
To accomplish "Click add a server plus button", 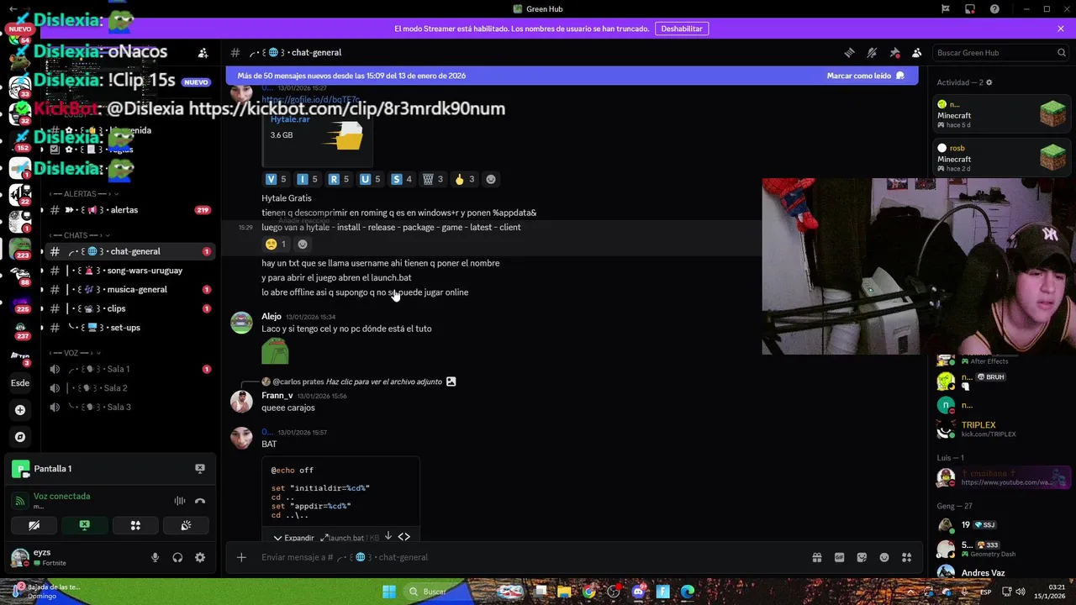I will point(20,410).
